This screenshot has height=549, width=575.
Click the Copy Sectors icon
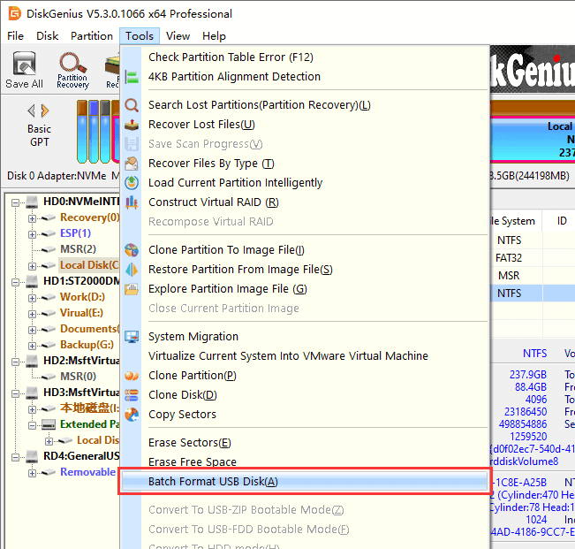pyautogui.click(x=132, y=415)
